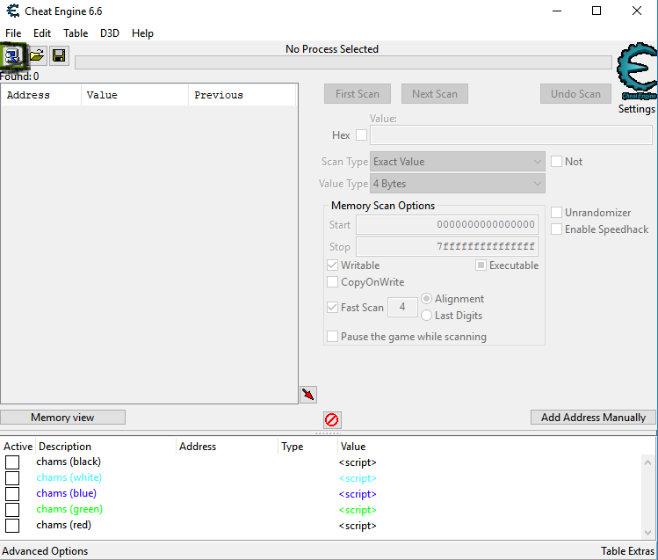
Task: Click the Stop address field
Action: 447,246
